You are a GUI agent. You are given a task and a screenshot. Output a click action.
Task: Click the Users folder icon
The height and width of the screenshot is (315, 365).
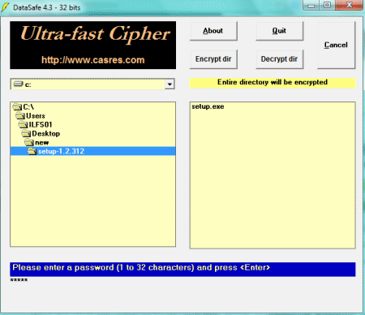[20, 116]
